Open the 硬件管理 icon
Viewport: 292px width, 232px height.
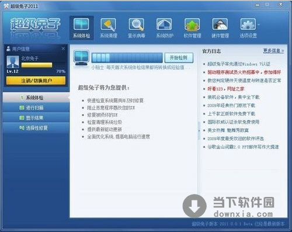[220, 28]
